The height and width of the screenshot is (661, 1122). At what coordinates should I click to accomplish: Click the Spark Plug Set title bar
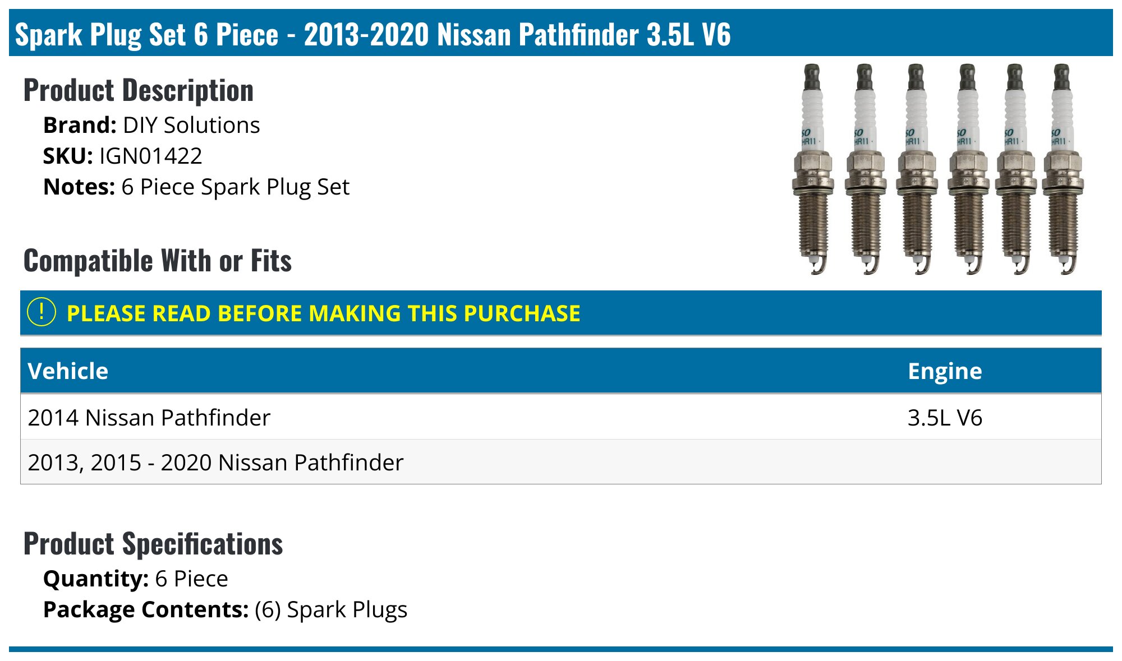pyautogui.click(x=561, y=33)
